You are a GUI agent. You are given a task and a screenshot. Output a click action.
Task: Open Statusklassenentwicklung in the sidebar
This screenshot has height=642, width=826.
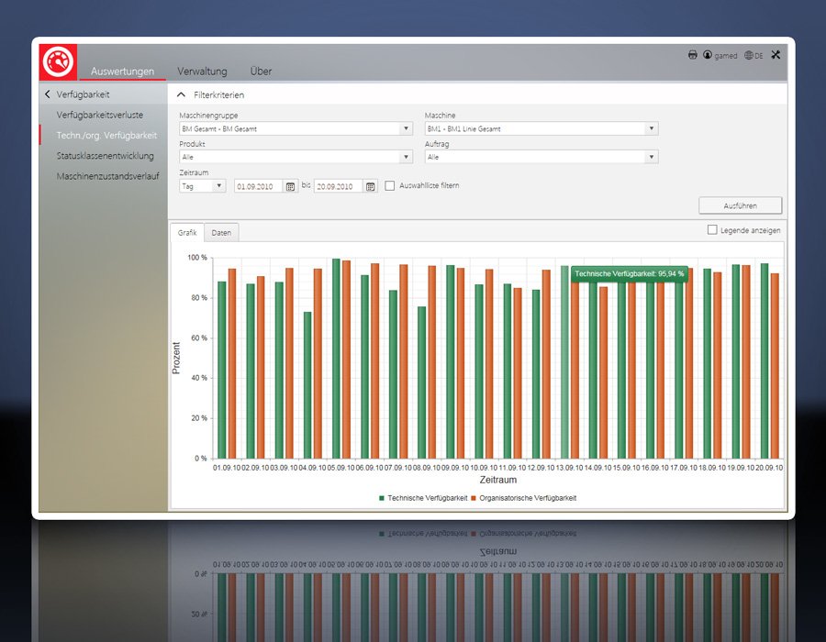pyautogui.click(x=105, y=156)
